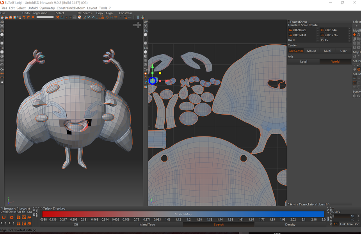
Task: Click the Free button
Action: coord(350,224)
